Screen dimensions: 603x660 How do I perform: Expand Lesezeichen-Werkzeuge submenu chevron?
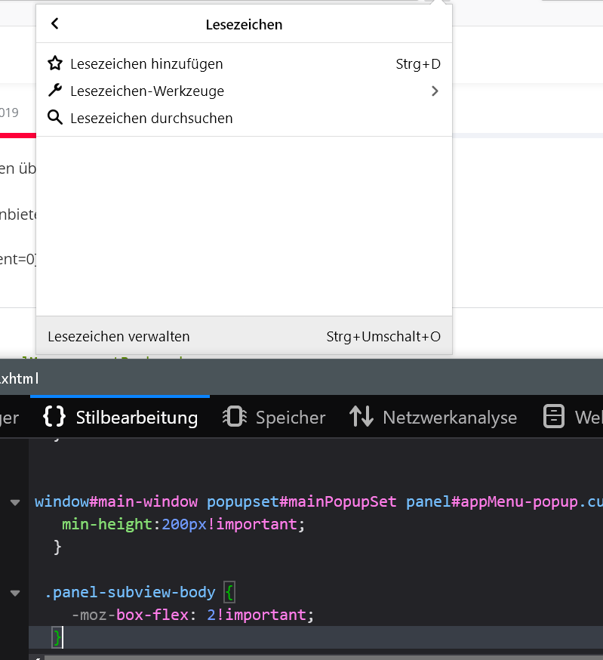pyautogui.click(x=434, y=91)
